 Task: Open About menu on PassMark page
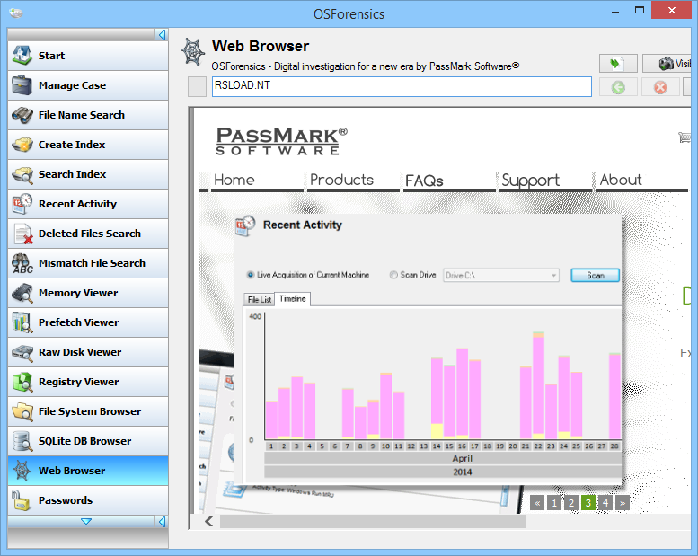click(x=621, y=180)
